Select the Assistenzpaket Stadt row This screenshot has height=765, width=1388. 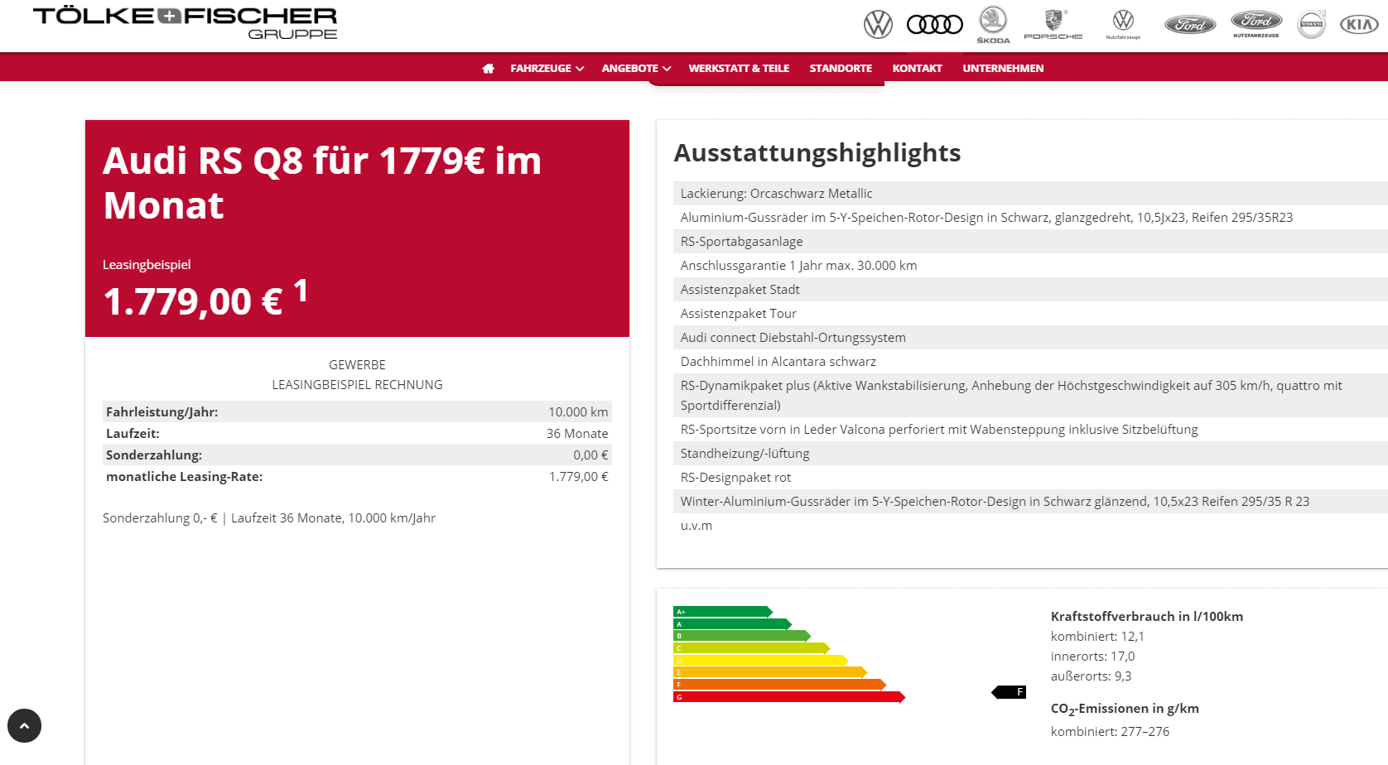click(x=1030, y=290)
